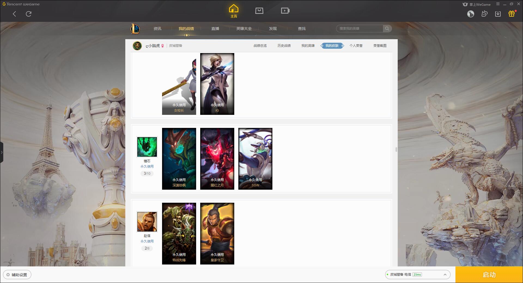Screen dimensions: 523x283
Task: Click the 深渊恐惧 skin card
Action: (179, 159)
